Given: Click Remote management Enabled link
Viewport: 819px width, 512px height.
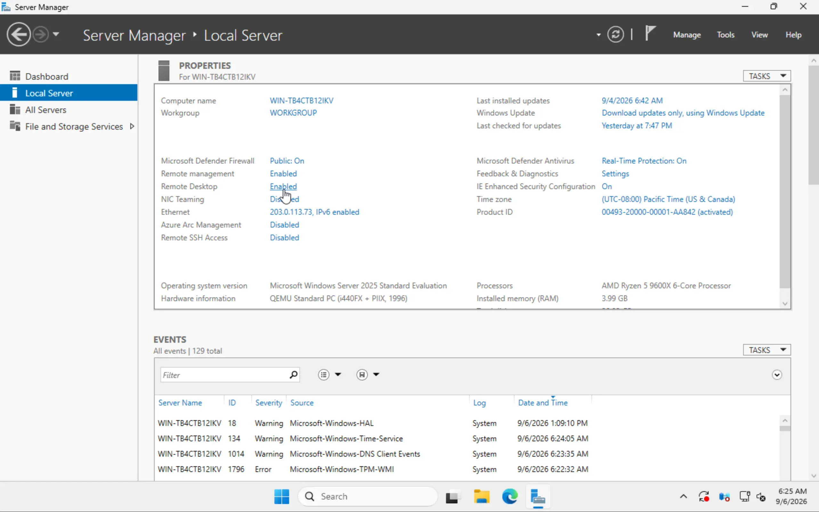Looking at the screenshot, I should (283, 174).
